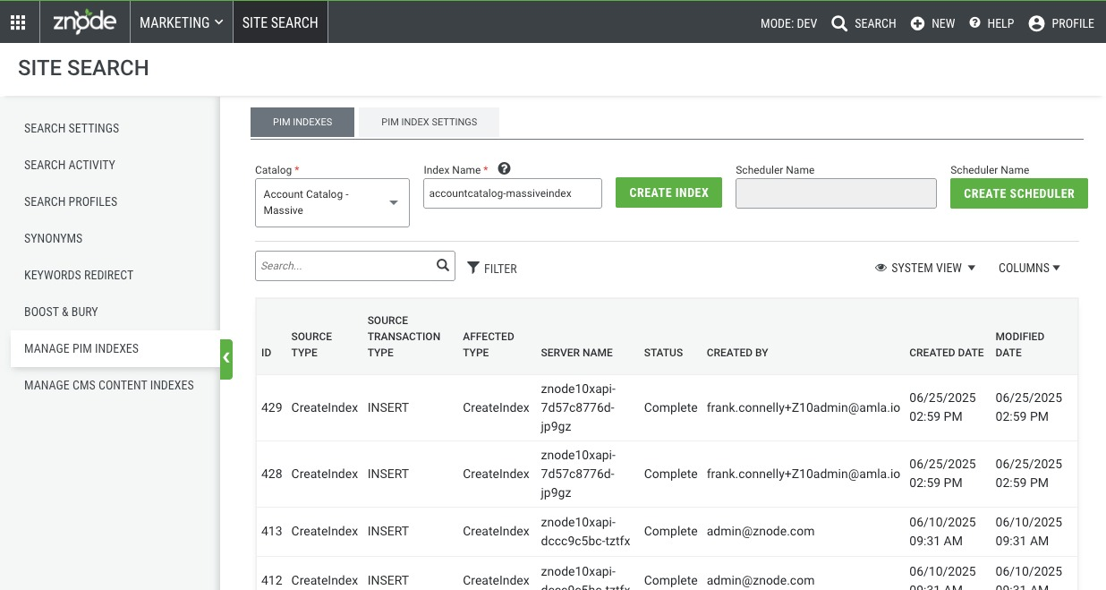Open the Catalog dropdown

(332, 202)
